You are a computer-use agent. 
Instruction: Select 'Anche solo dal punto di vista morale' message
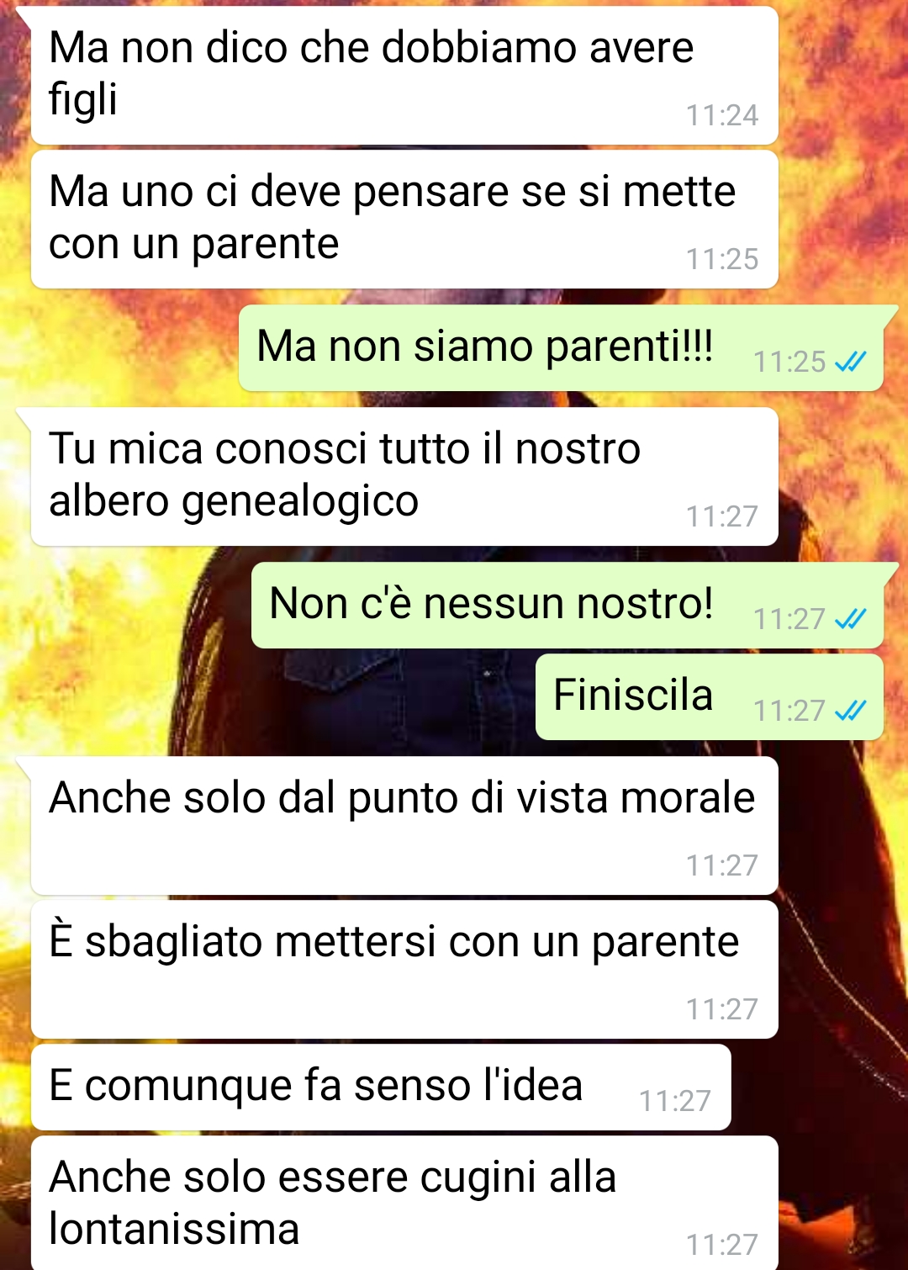coord(404,826)
